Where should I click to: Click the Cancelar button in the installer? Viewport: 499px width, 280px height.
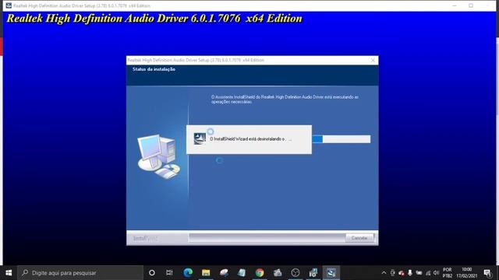(x=359, y=238)
